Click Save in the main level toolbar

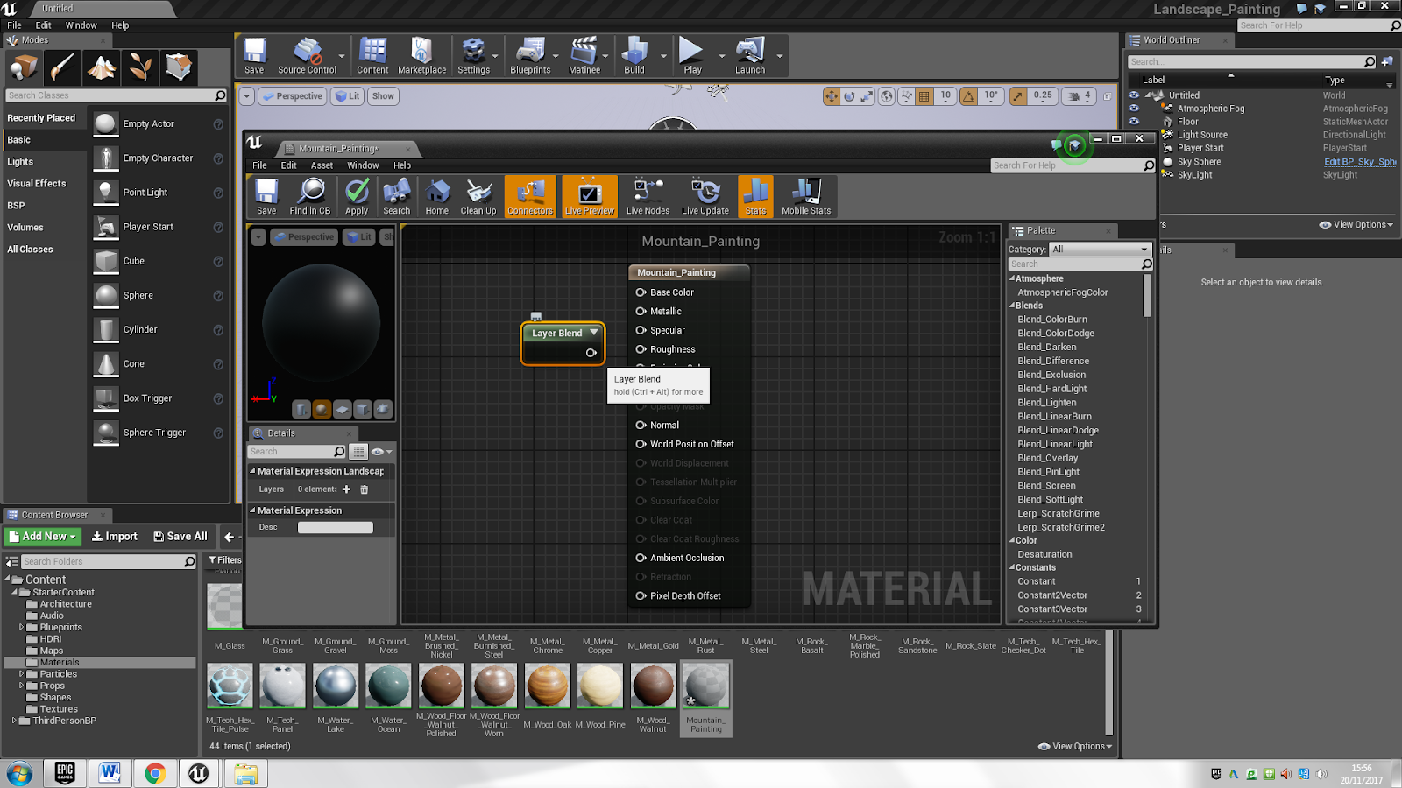tap(254, 56)
